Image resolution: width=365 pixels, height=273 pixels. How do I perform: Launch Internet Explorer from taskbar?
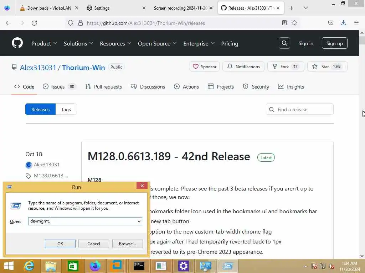pos(29,266)
